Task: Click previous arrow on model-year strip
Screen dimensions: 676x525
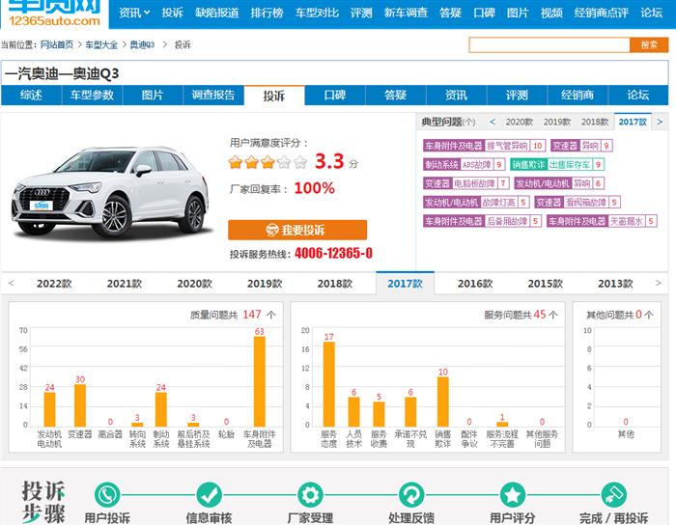Action: pyautogui.click(x=12, y=283)
